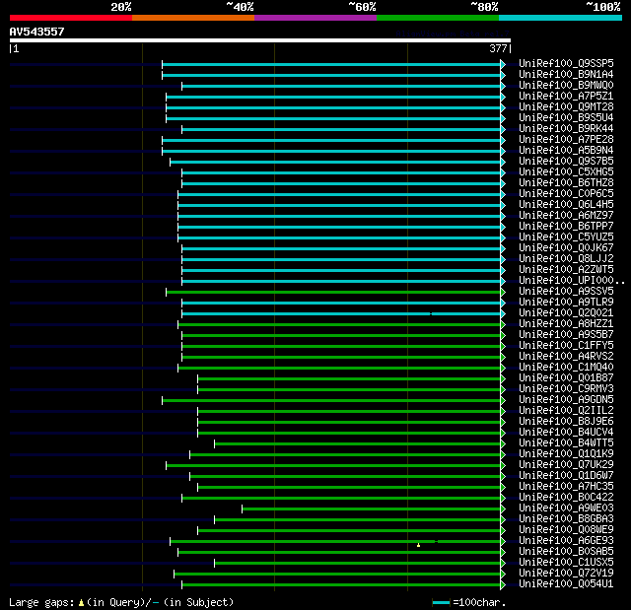This screenshot has width=631, height=610.
Task: Click the UniRef100_A2ZWT5 label
Action: pos(566,270)
